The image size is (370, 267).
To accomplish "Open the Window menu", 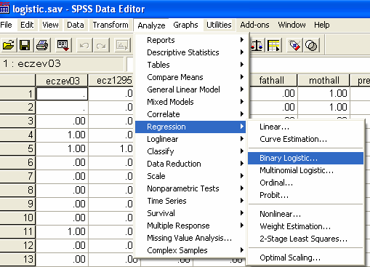I will coord(291,25).
